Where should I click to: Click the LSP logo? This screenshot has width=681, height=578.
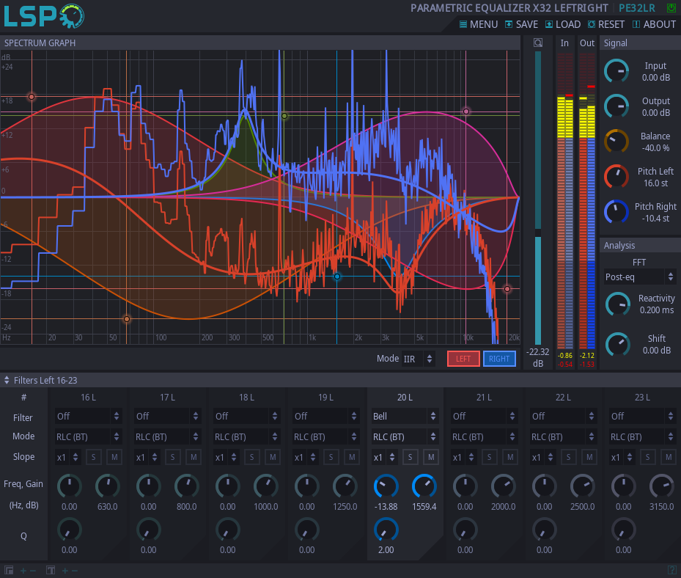click(x=44, y=16)
